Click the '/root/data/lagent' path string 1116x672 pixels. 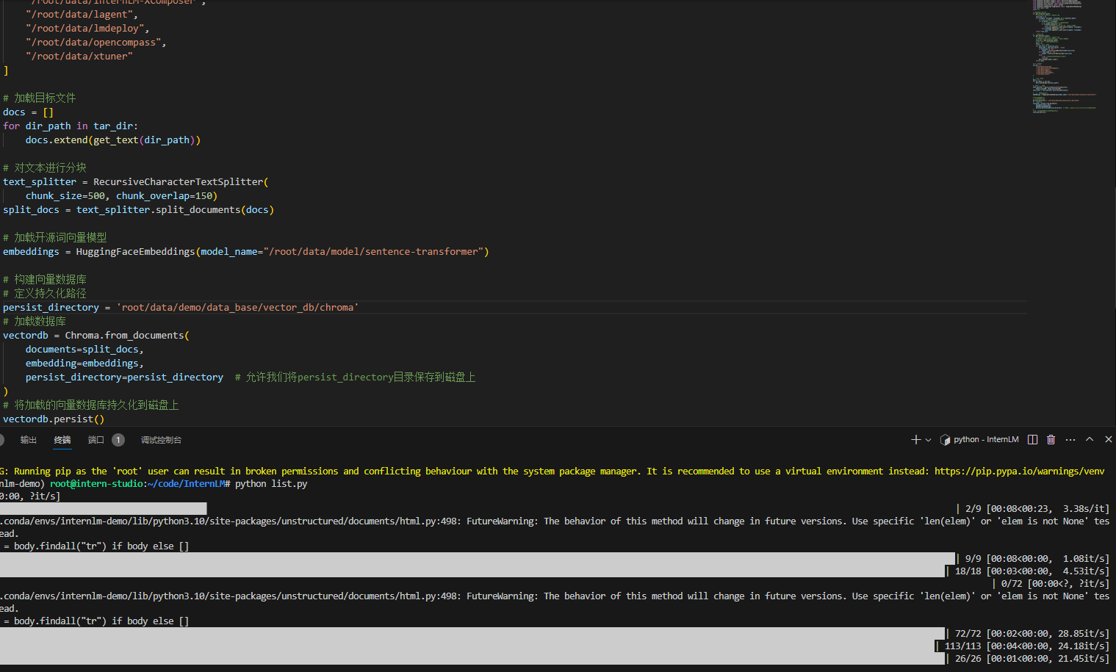(79, 14)
